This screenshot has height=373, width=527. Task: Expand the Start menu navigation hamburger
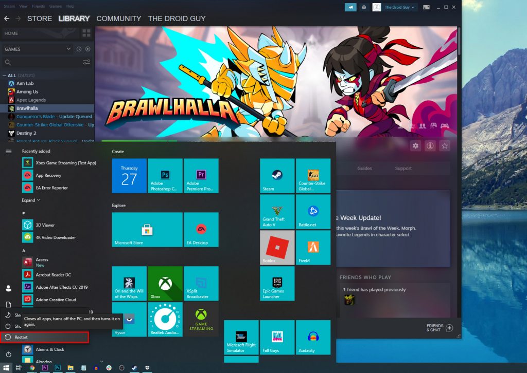tap(9, 151)
